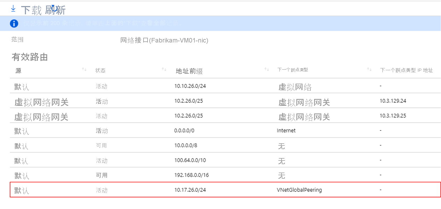The image size is (441, 209).
Task: Click 虚拟网络网关 source in 10.3.129.25 row
Action: [41, 117]
